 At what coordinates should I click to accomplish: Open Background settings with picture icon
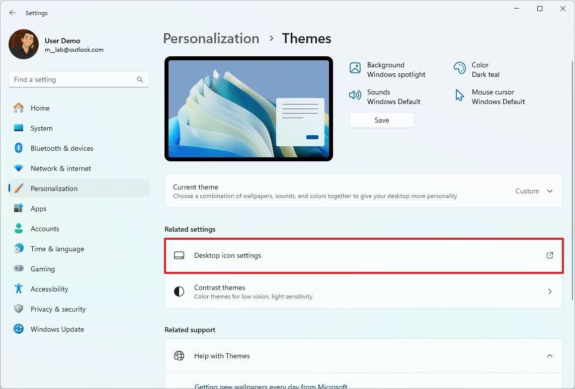pyautogui.click(x=355, y=68)
